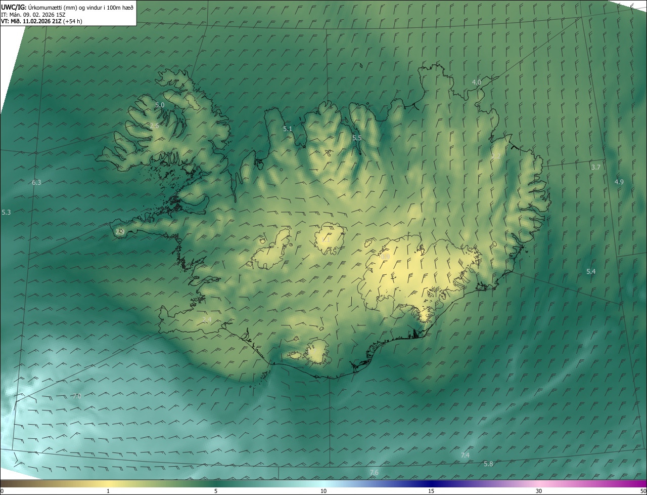
Task: Click the color scale tick label 15
Action: pos(431,491)
